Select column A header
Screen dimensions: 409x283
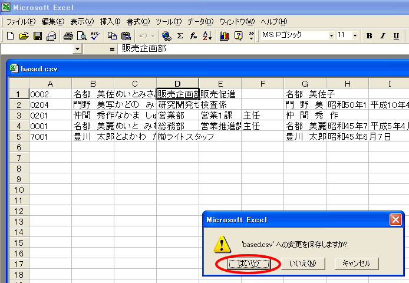tap(50, 84)
